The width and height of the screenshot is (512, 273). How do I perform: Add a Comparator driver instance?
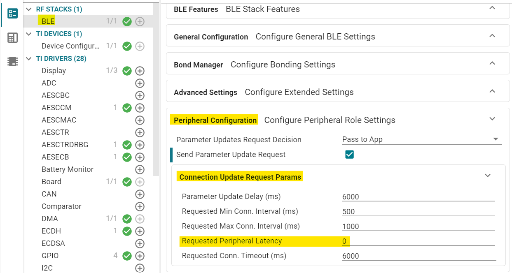click(x=140, y=206)
